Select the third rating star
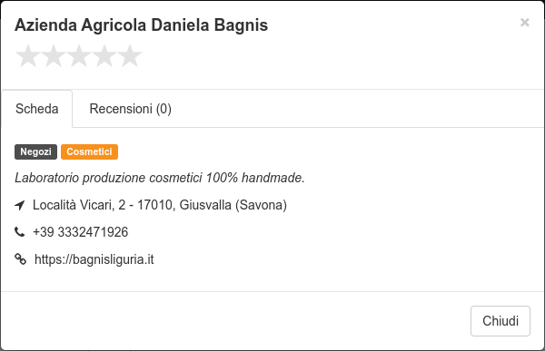Viewport: 545px width, 351px height. [x=79, y=55]
